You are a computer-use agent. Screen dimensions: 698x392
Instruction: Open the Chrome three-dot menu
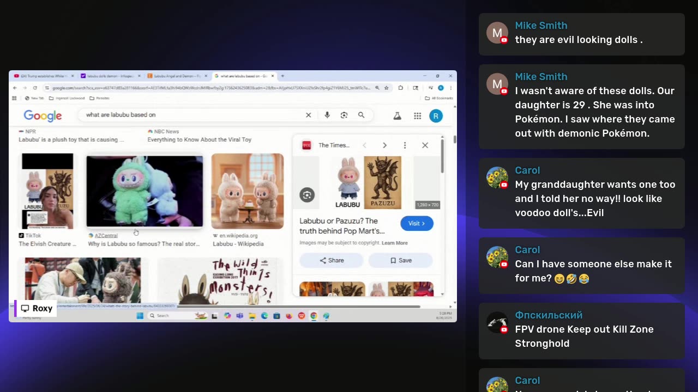coord(450,88)
